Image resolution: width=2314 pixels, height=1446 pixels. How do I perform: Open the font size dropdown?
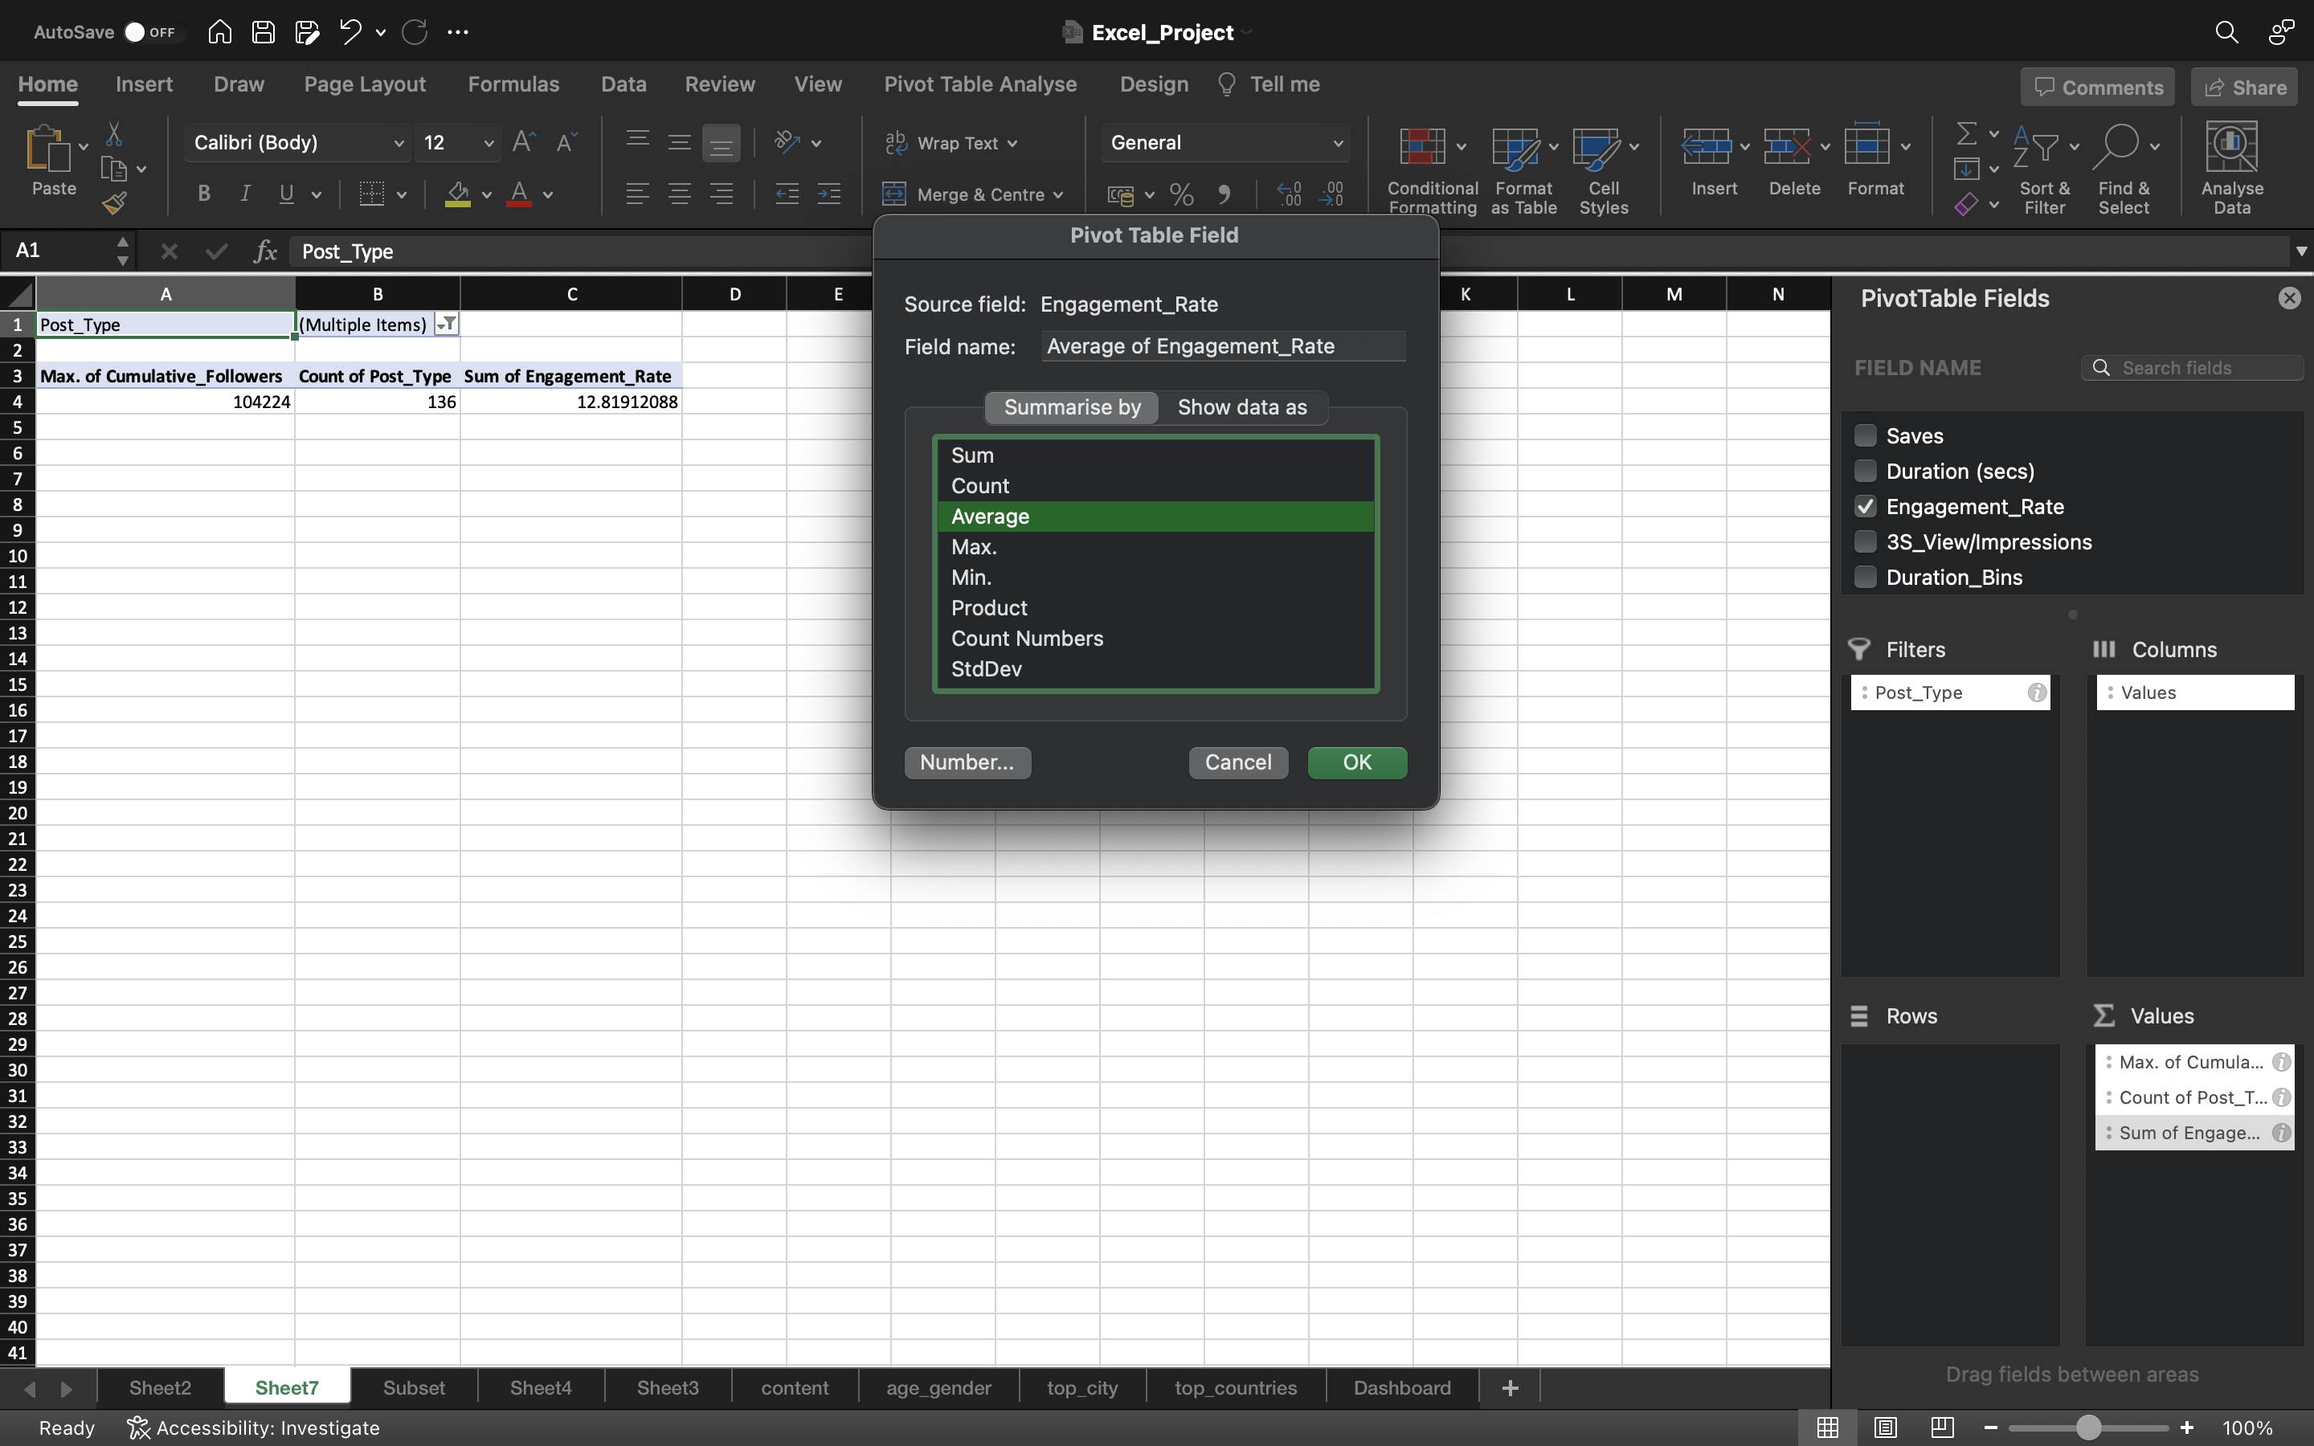[x=484, y=141]
